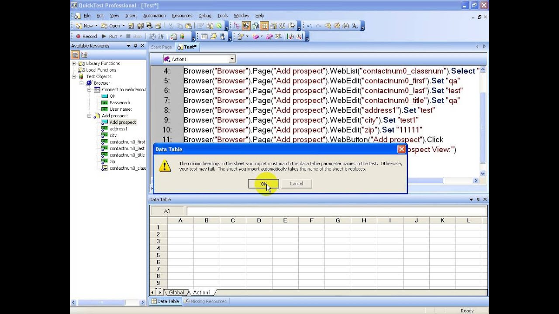Open the New button dropdown arrow
559x314 pixels.
[x=97, y=26]
